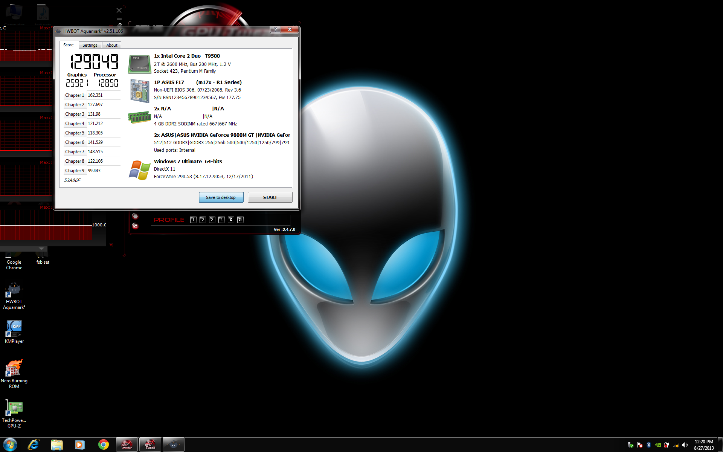Image resolution: width=723 pixels, height=452 pixels.
Task: Open the About tab in Aquamark
Action: [x=111, y=45]
